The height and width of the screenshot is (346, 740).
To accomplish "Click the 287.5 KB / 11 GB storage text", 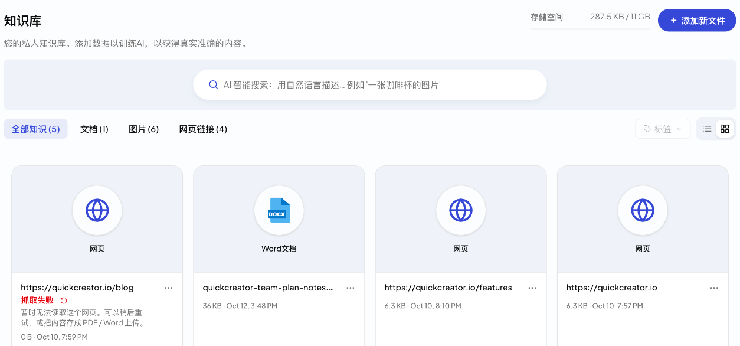I will click(x=620, y=17).
